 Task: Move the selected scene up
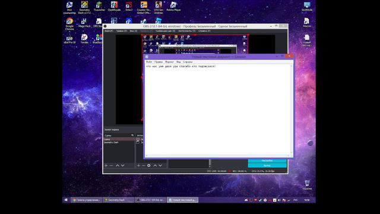pyautogui.click(x=118, y=165)
